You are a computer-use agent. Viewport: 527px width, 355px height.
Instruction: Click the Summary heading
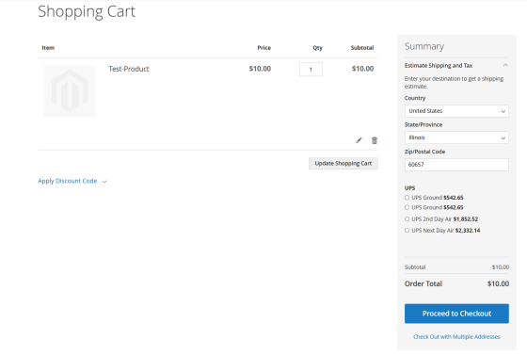click(424, 46)
